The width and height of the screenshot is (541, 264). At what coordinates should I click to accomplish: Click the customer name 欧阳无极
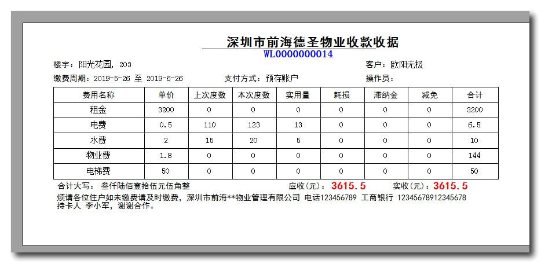click(407, 65)
